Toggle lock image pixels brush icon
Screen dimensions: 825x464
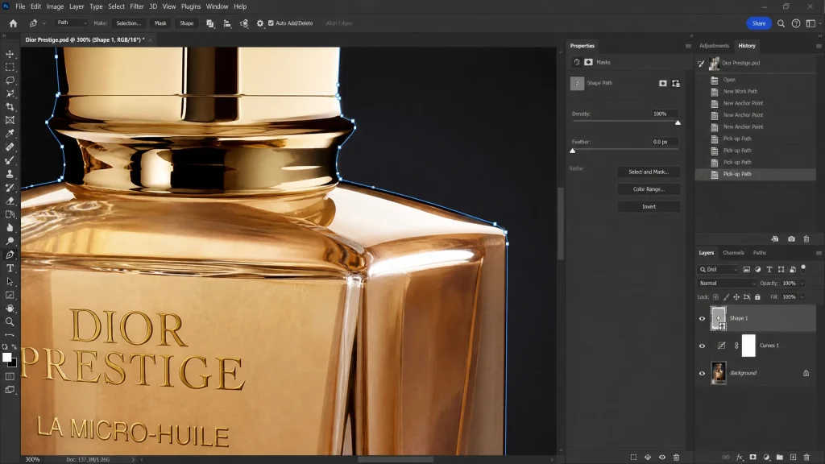click(726, 296)
